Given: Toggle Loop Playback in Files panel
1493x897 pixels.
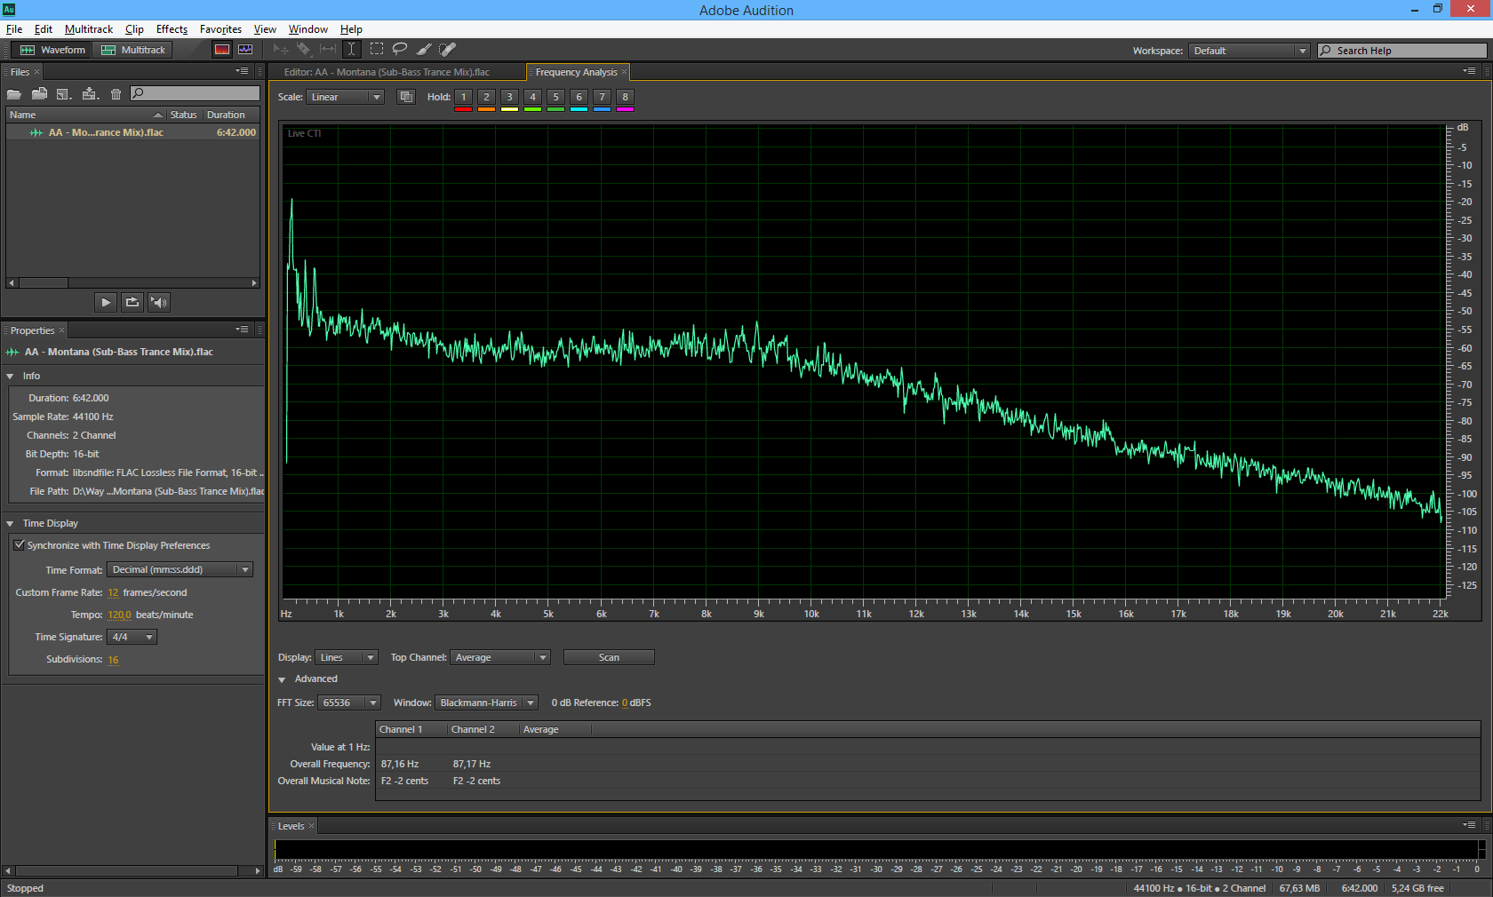Looking at the screenshot, I should [x=132, y=302].
